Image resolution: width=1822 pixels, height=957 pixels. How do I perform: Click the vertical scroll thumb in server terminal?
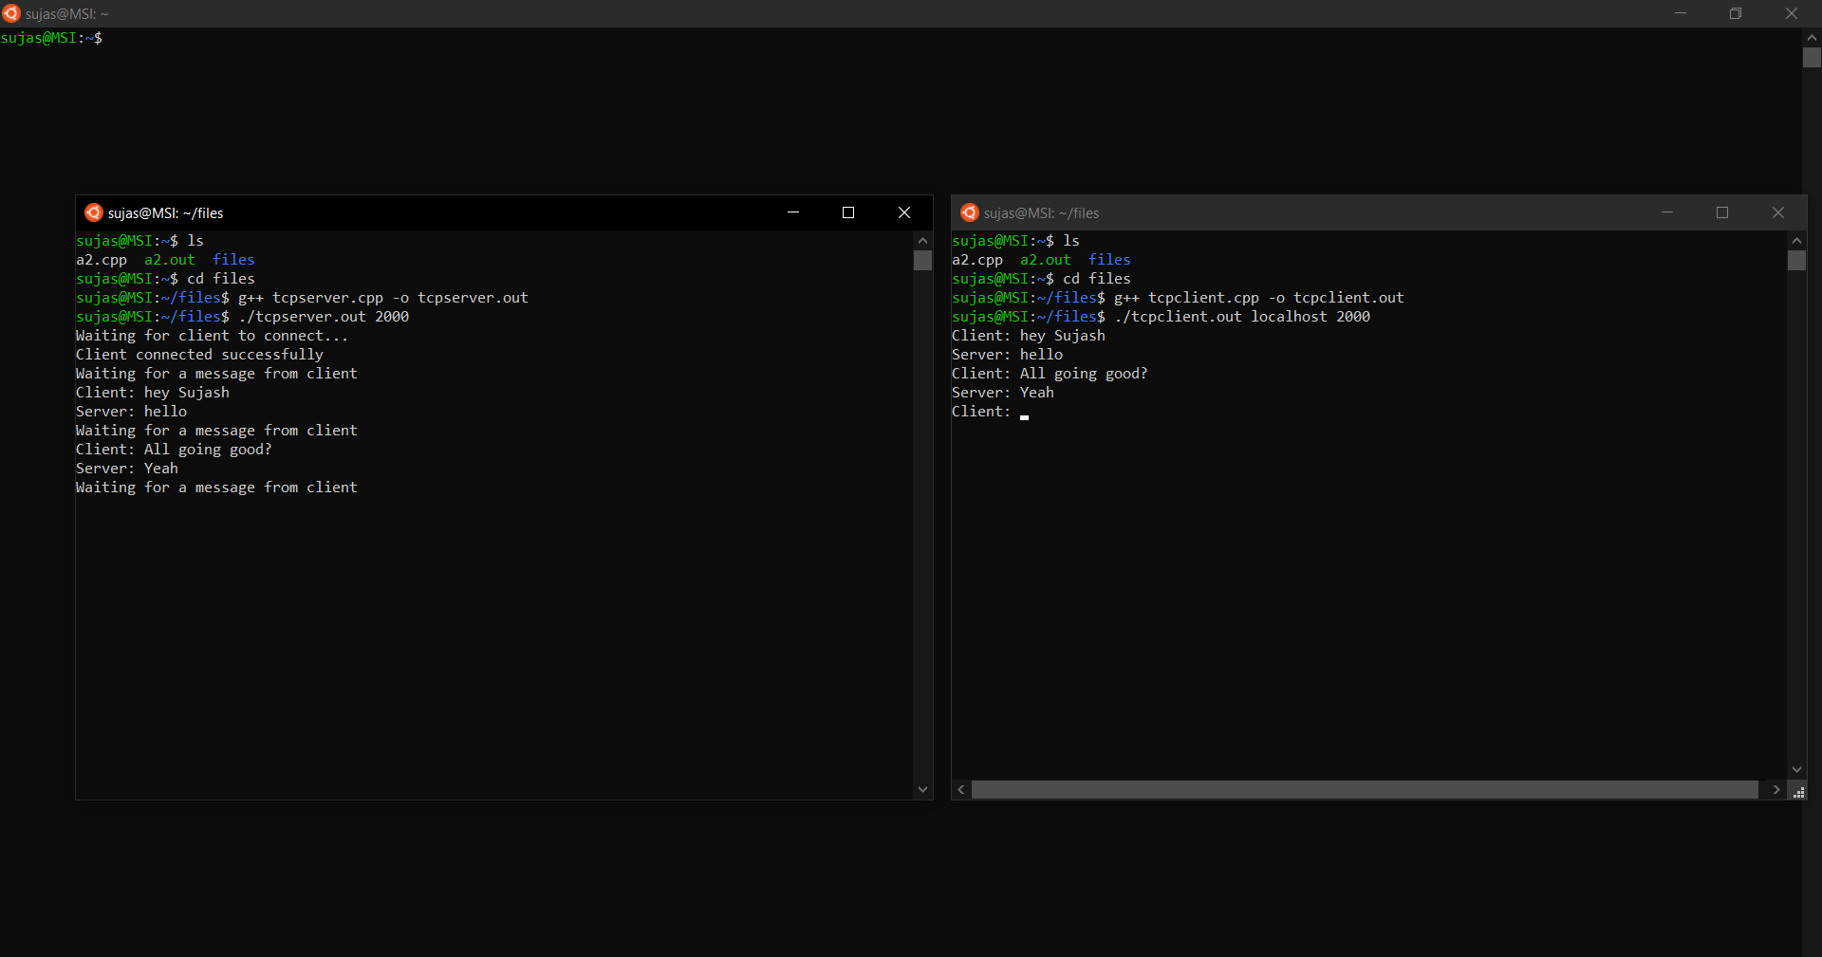(x=922, y=260)
